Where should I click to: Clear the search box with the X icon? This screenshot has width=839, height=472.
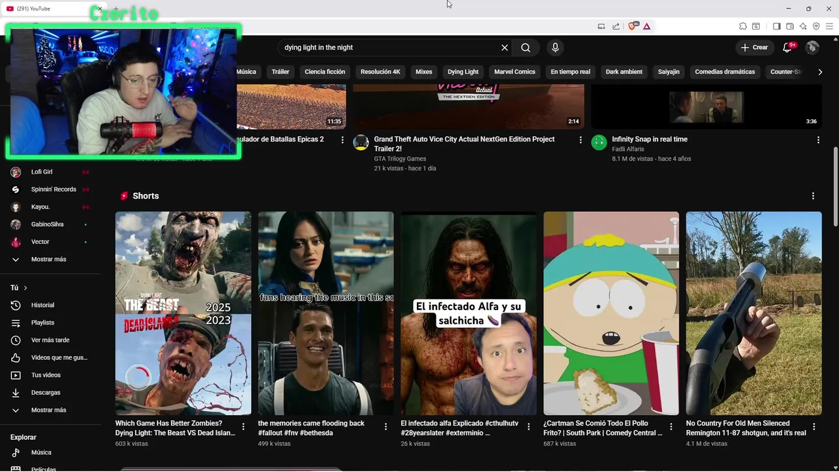coord(505,48)
